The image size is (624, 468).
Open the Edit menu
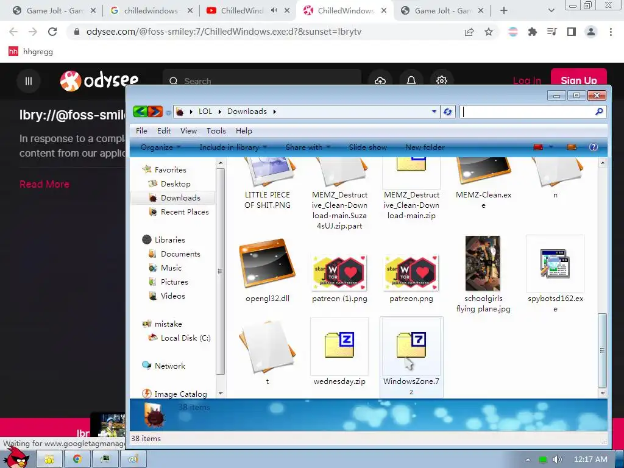tap(163, 131)
